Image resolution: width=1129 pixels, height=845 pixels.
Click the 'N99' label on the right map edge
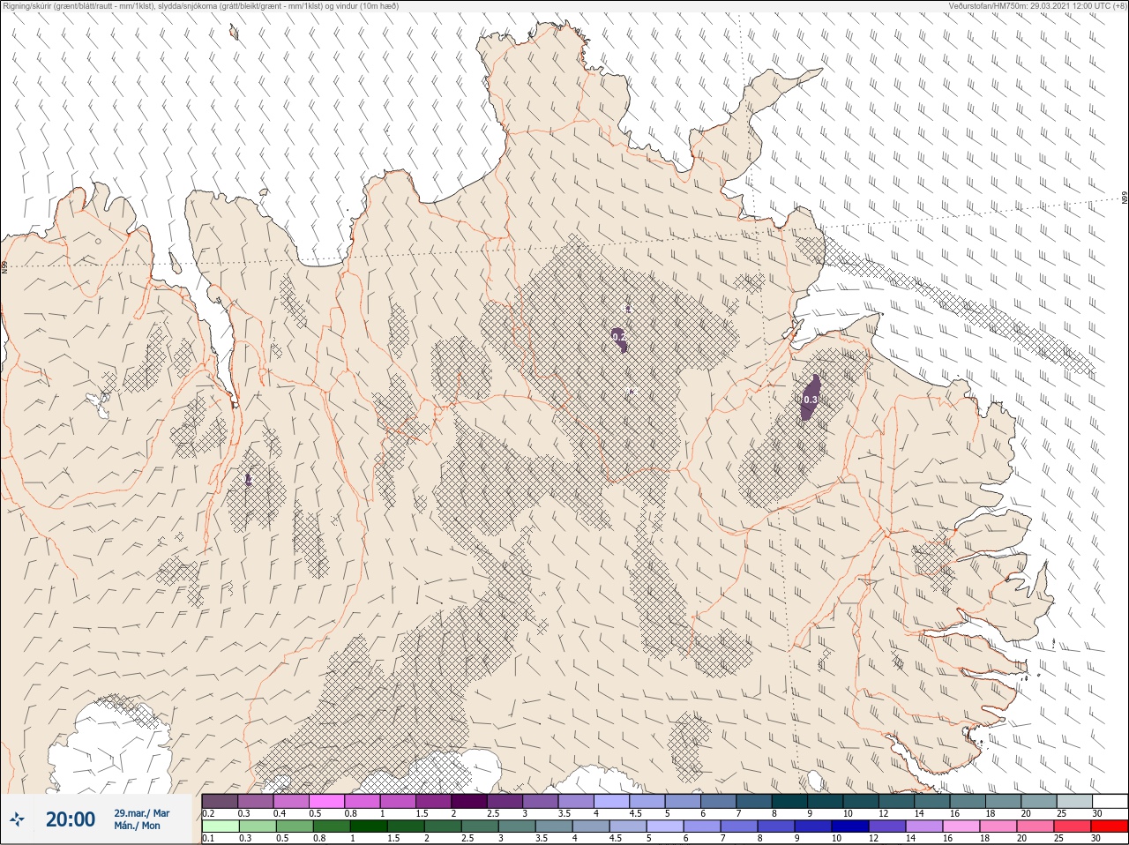click(1125, 198)
